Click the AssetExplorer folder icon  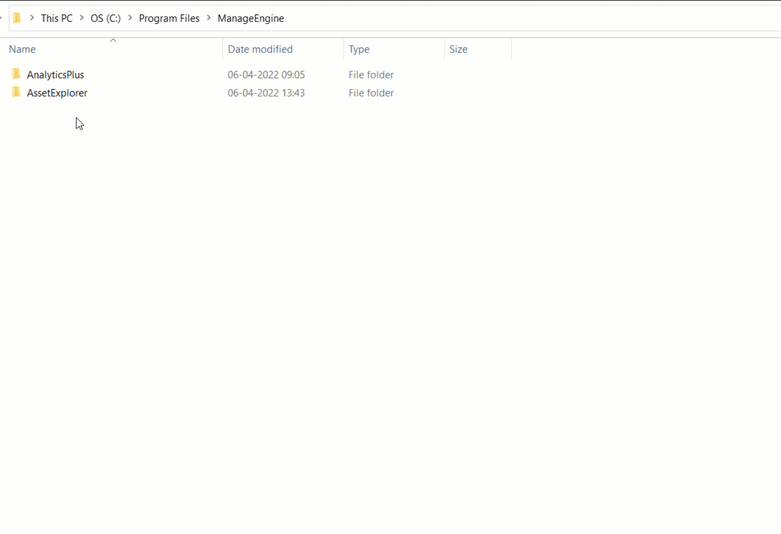click(x=16, y=92)
